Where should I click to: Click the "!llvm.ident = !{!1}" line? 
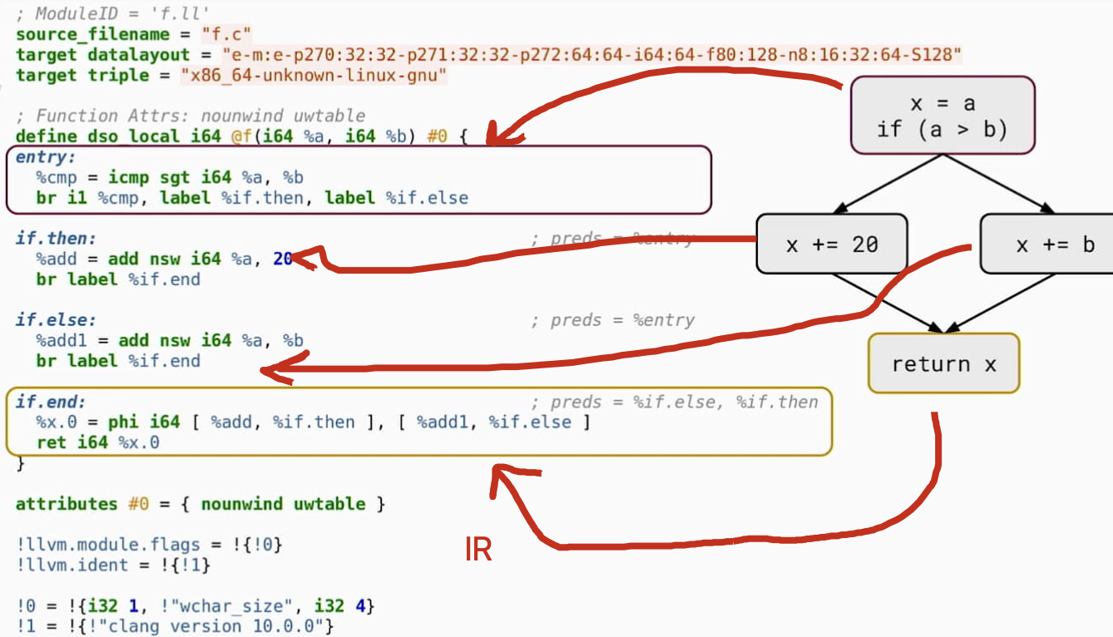click(x=113, y=565)
